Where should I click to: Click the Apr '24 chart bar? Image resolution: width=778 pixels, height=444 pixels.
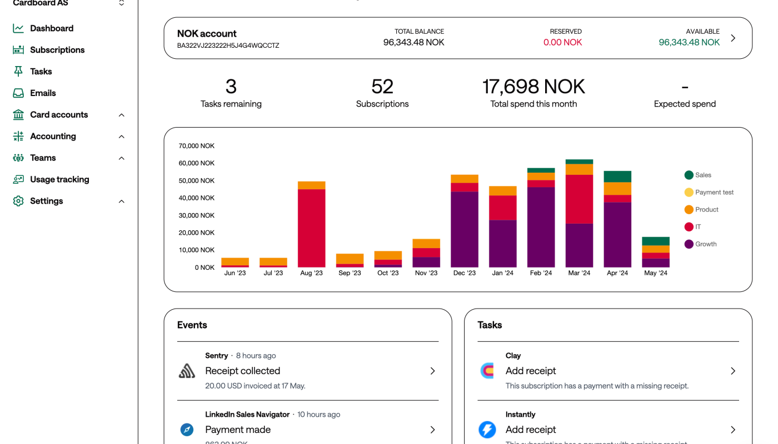coord(617,219)
